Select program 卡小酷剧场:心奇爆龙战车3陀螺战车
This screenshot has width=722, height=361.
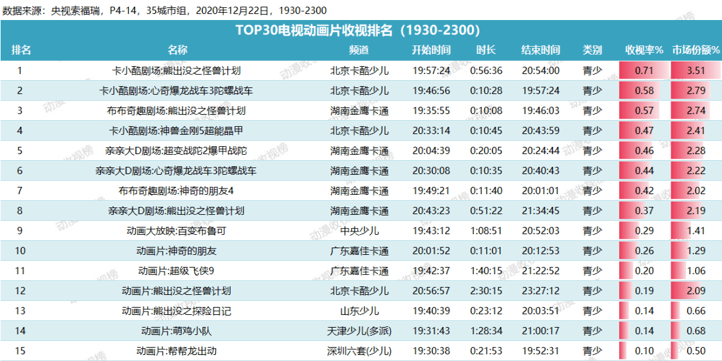(x=176, y=91)
